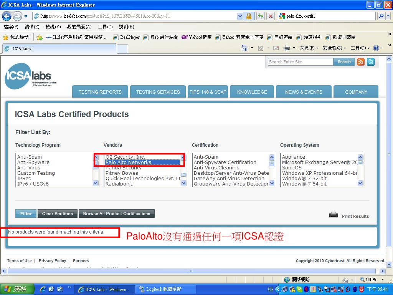
Task: Open the FIPS 140 & SCAP tab
Action: pos(208,92)
